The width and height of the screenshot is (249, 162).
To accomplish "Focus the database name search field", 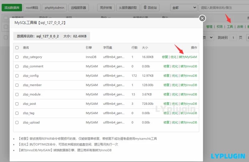I will [224, 7].
